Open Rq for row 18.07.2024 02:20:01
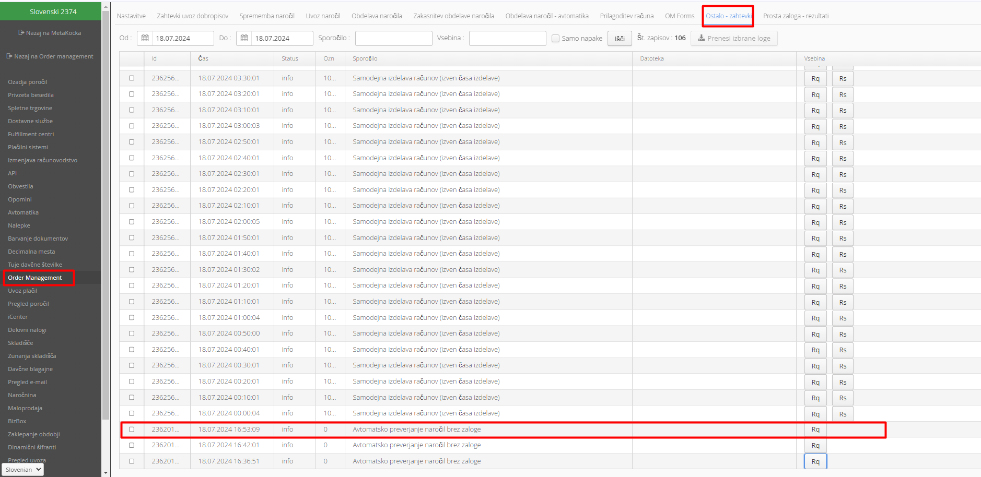 [815, 190]
